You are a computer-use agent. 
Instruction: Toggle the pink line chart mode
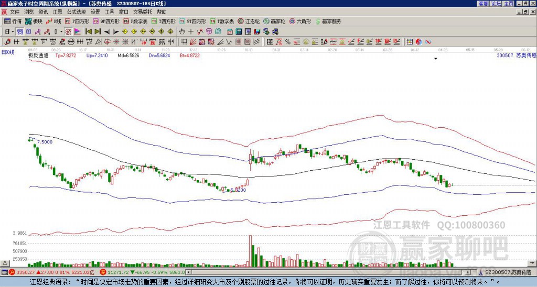pyautogui.click(x=38, y=32)
